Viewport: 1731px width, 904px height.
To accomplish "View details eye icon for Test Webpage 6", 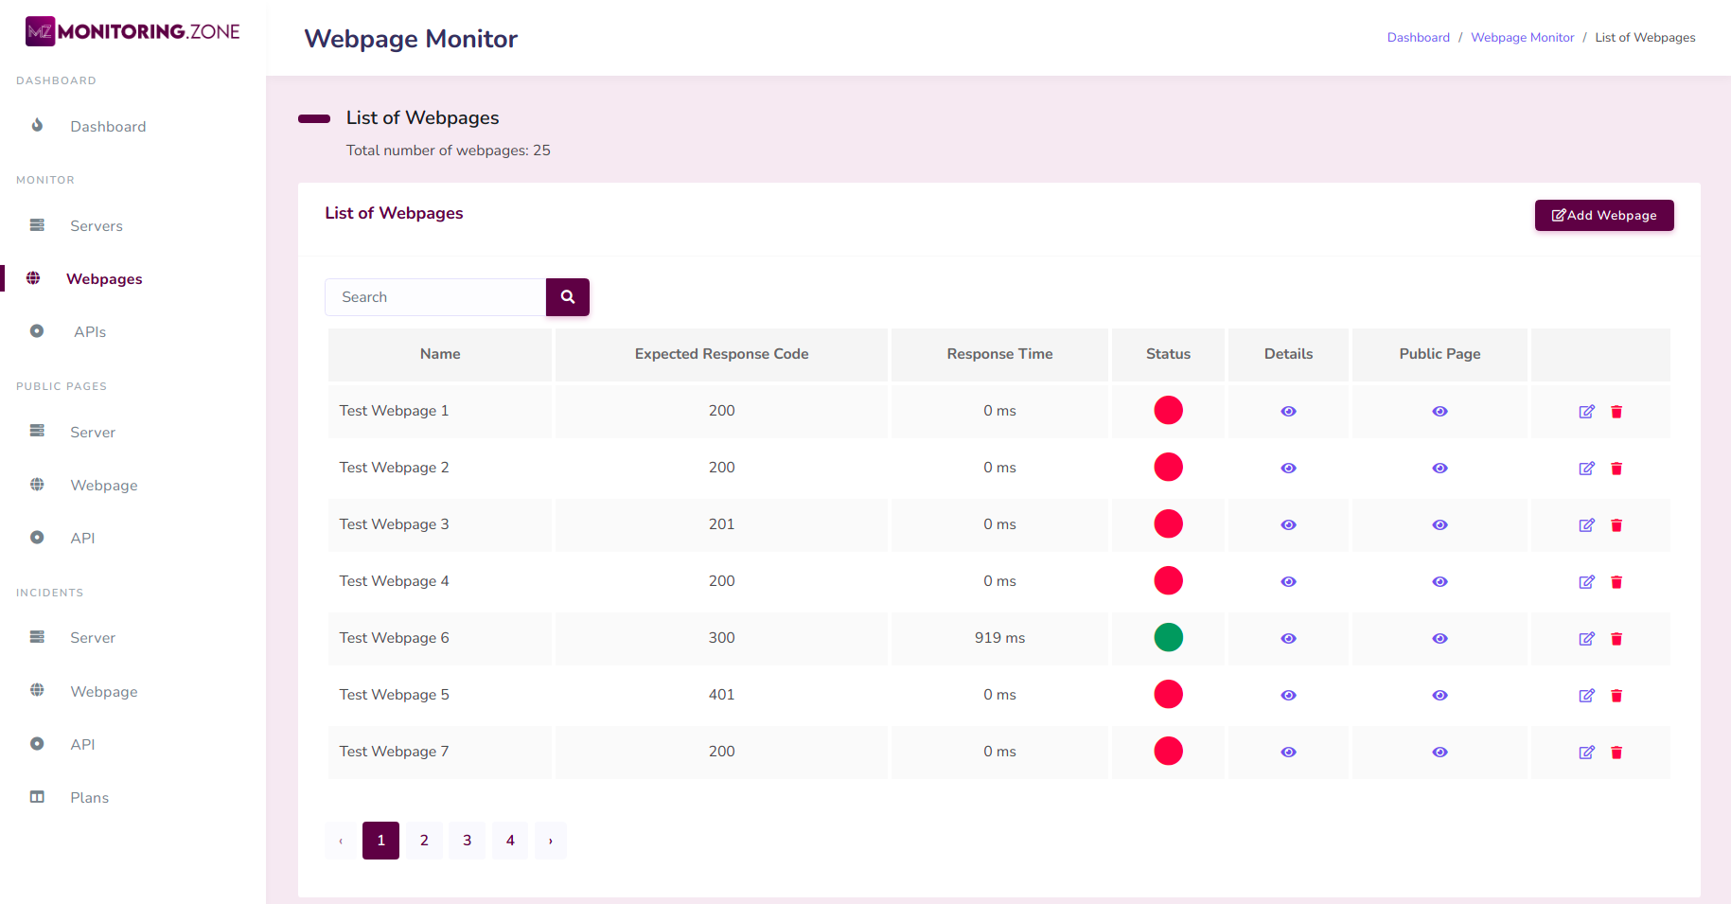I will (x=1288, y=639).
